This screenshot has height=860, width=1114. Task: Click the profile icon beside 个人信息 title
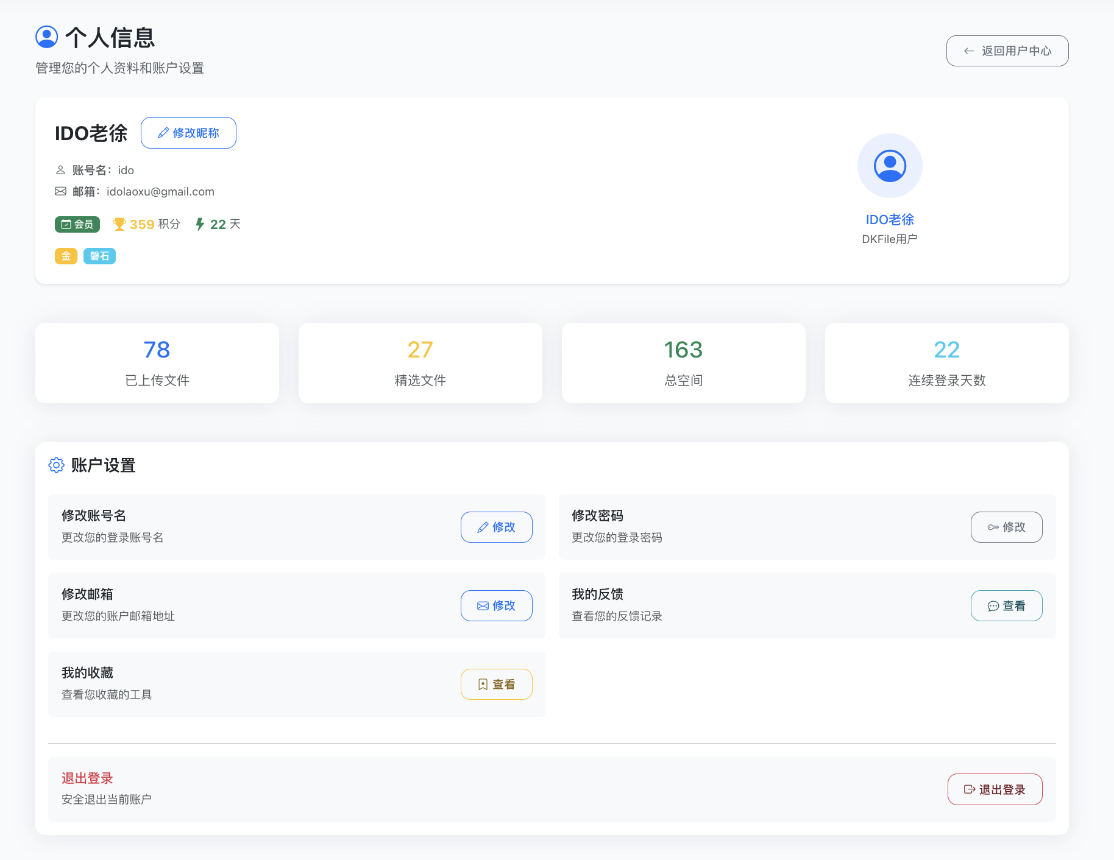click(47, 37)
